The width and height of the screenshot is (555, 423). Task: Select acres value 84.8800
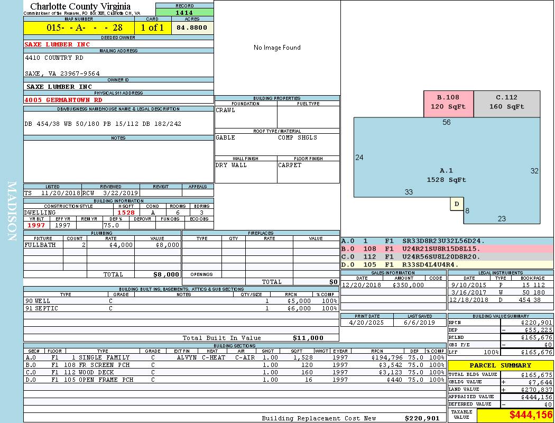point(192,27)
